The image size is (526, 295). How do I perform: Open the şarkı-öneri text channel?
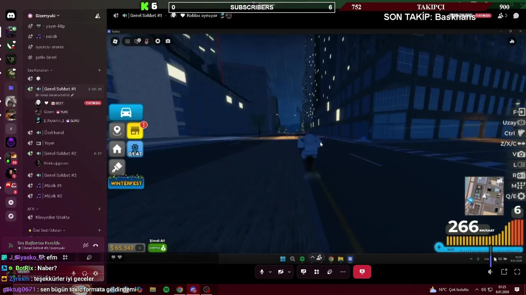(46, 57)
